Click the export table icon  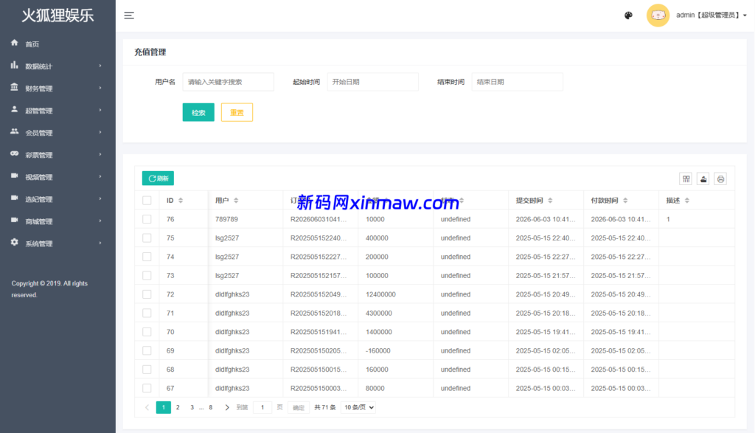click(x=703, y=179)
